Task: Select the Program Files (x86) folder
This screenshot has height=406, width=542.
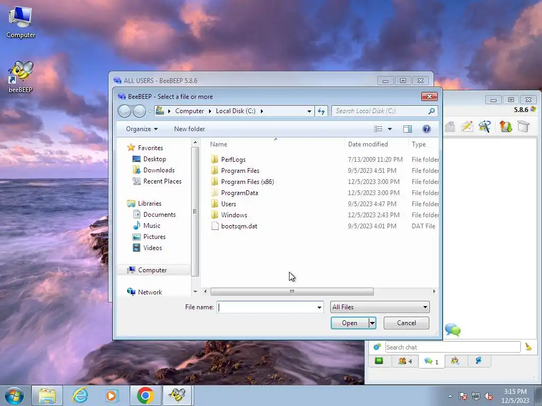Action: [247, 182]
